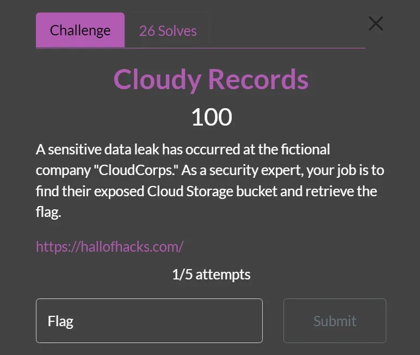Switch to the Challenge tab

pyautogui.click(x=80, y=30)
